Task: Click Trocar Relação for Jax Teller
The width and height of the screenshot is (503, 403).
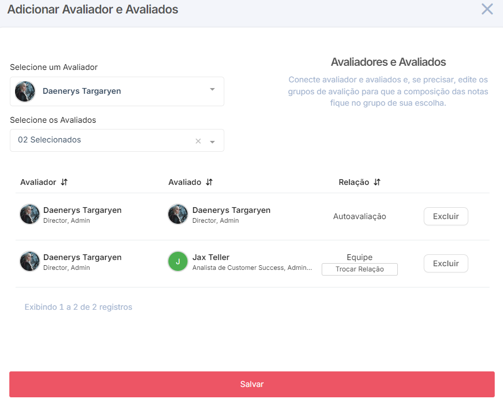Action: [360, 269]
